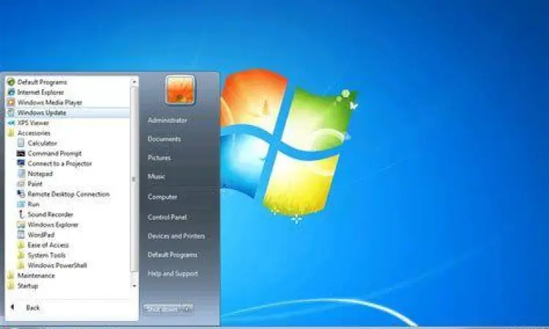549x329 pixels.
Task: Click the Ease of Access folder icon
Action: [21, 245]
